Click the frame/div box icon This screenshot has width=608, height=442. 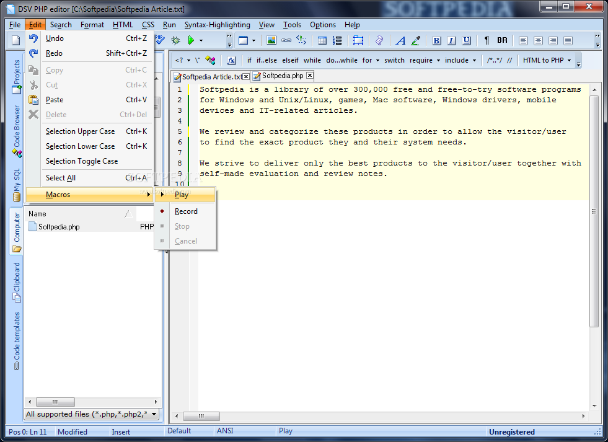358,40
